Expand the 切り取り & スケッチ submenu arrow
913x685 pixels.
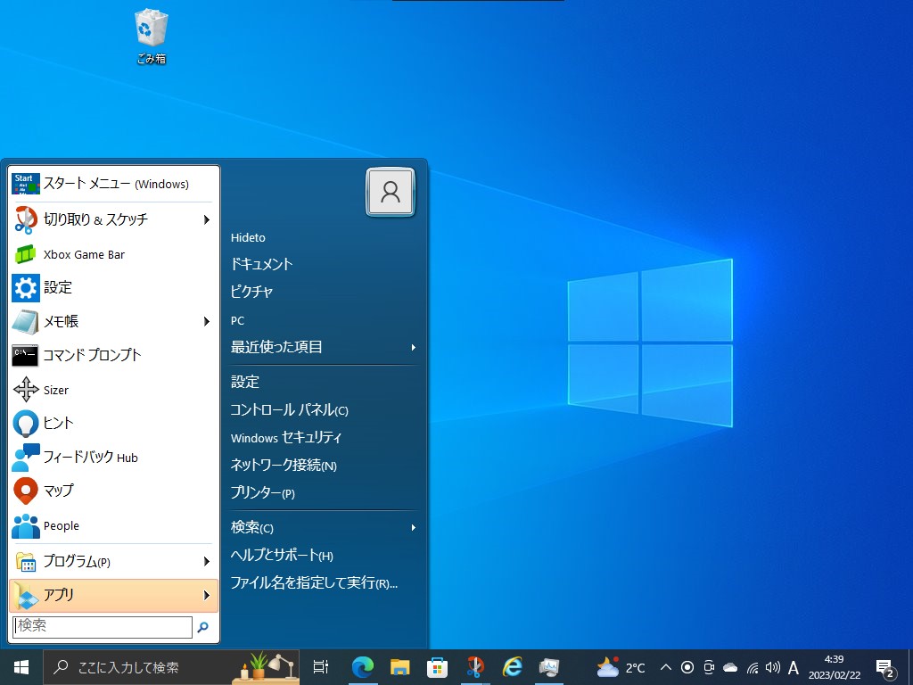coord(207,219)
